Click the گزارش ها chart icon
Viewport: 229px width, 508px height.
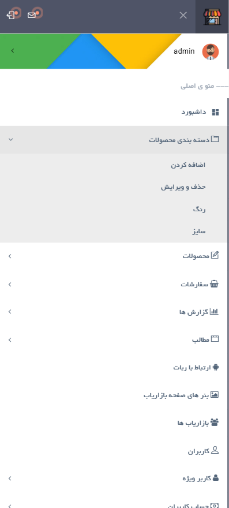pos(215,312)
